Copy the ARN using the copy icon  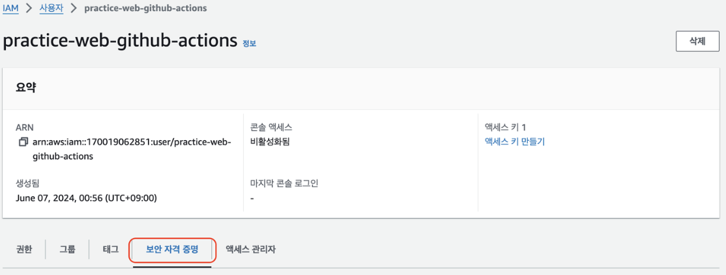pos(23,142)
